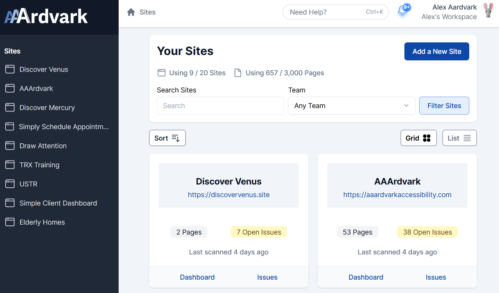The width and height of the screenshot is (499, 293).
Task: Click the home icon in the breadcrumb
Action: coord(131,12)
